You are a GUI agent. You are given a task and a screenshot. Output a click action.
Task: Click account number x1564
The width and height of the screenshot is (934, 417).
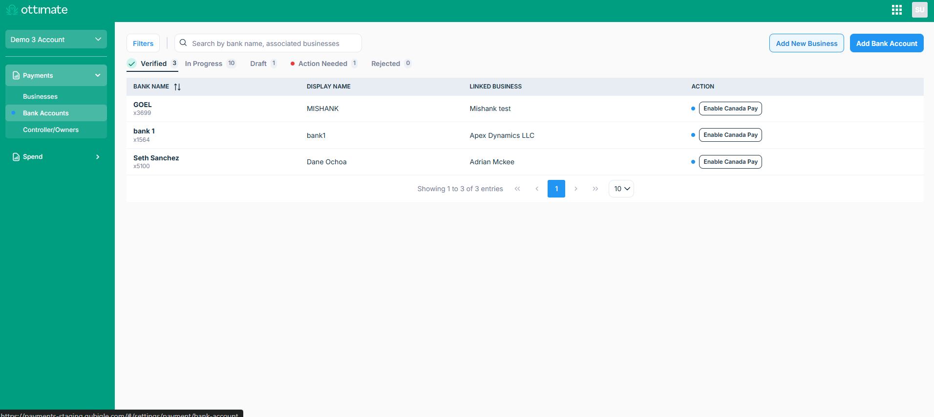(x=142, y=140)
